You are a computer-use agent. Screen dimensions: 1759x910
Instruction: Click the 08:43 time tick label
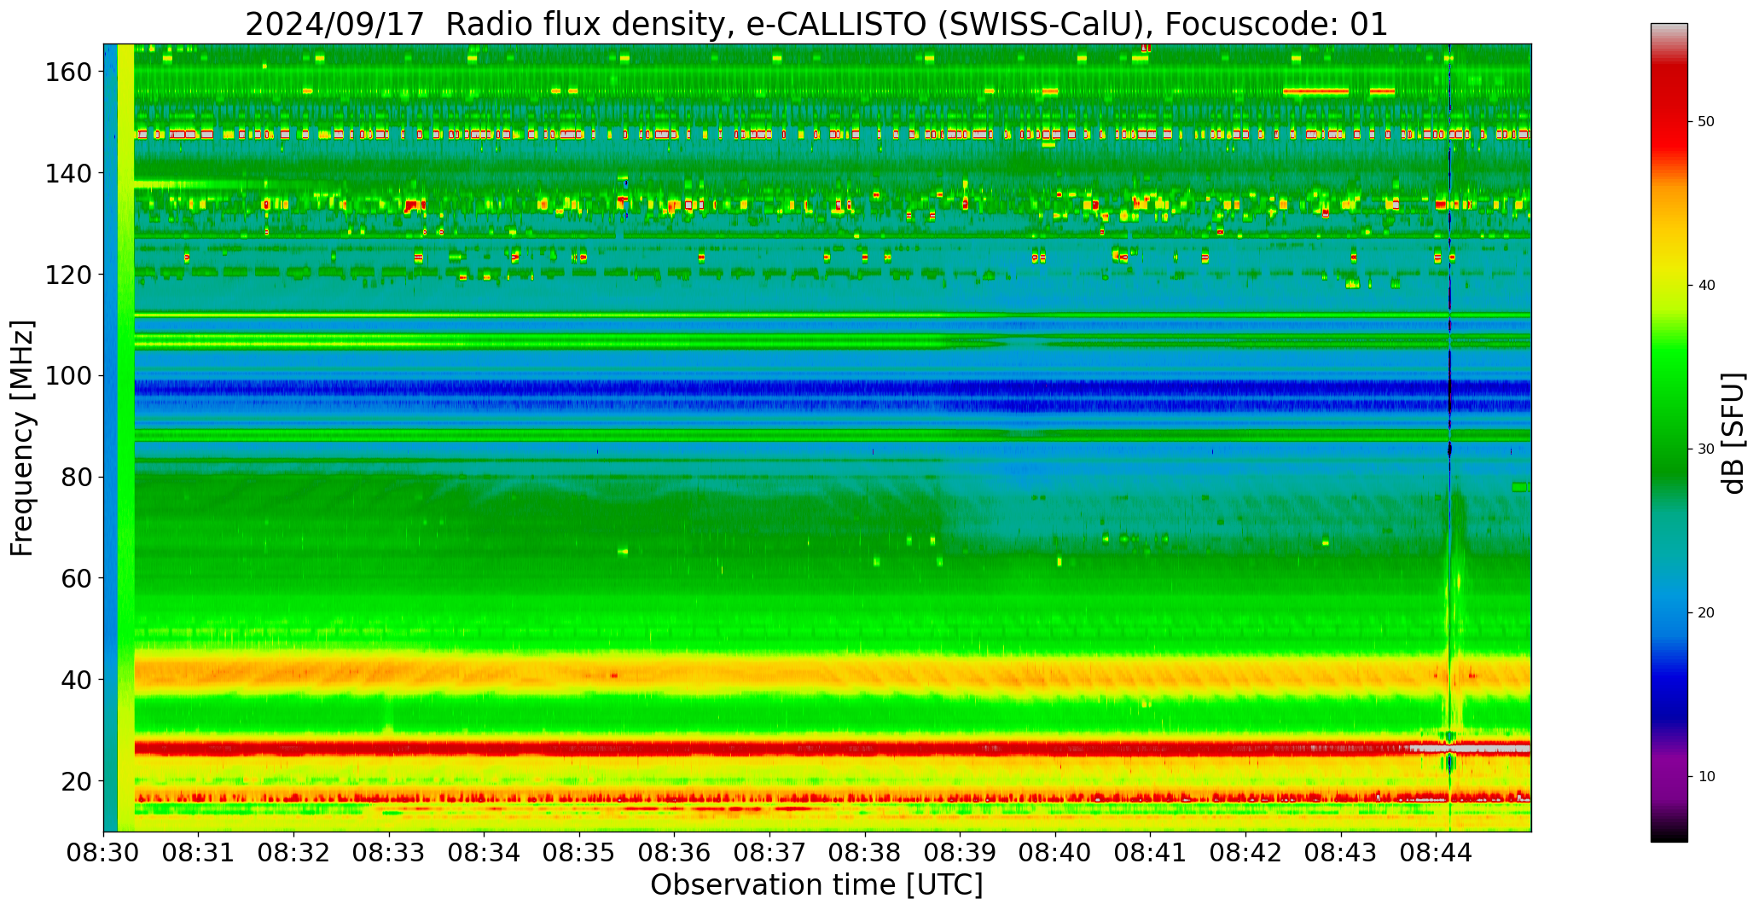coord(1340,852)
